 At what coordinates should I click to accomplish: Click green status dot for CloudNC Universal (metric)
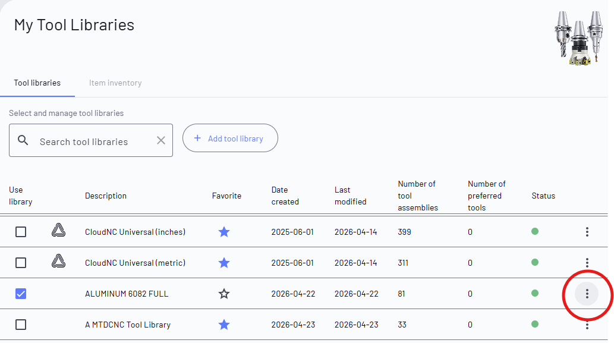pos(535,262)
